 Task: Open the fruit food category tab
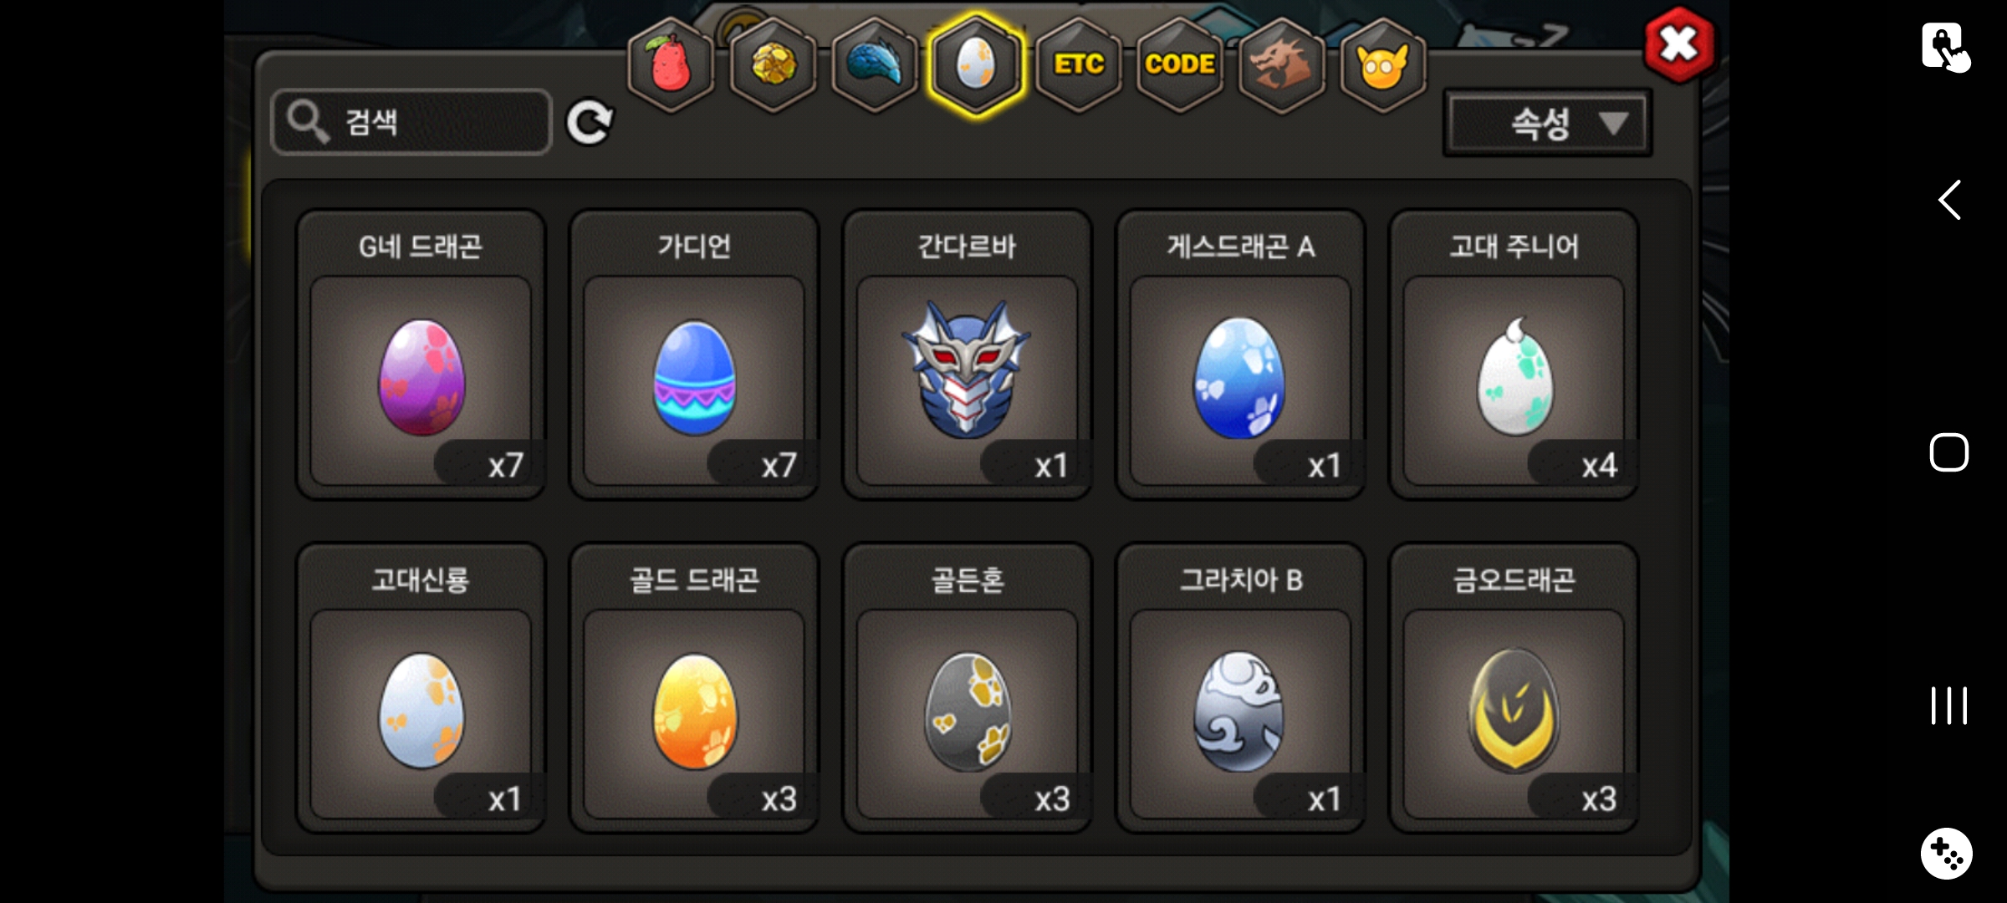671,64
